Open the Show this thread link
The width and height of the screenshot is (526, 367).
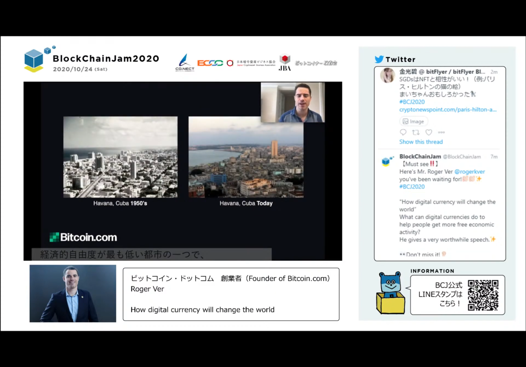(421, 142)
